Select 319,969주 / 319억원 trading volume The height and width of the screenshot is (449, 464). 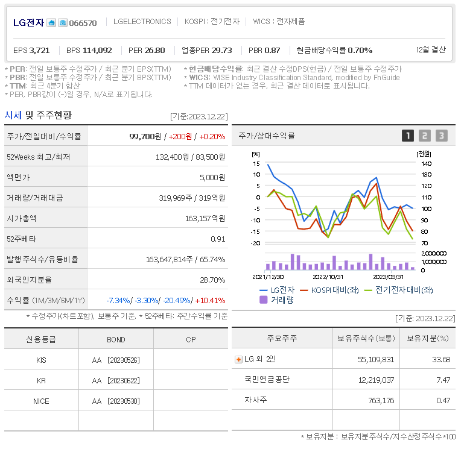tap(192, 198)
